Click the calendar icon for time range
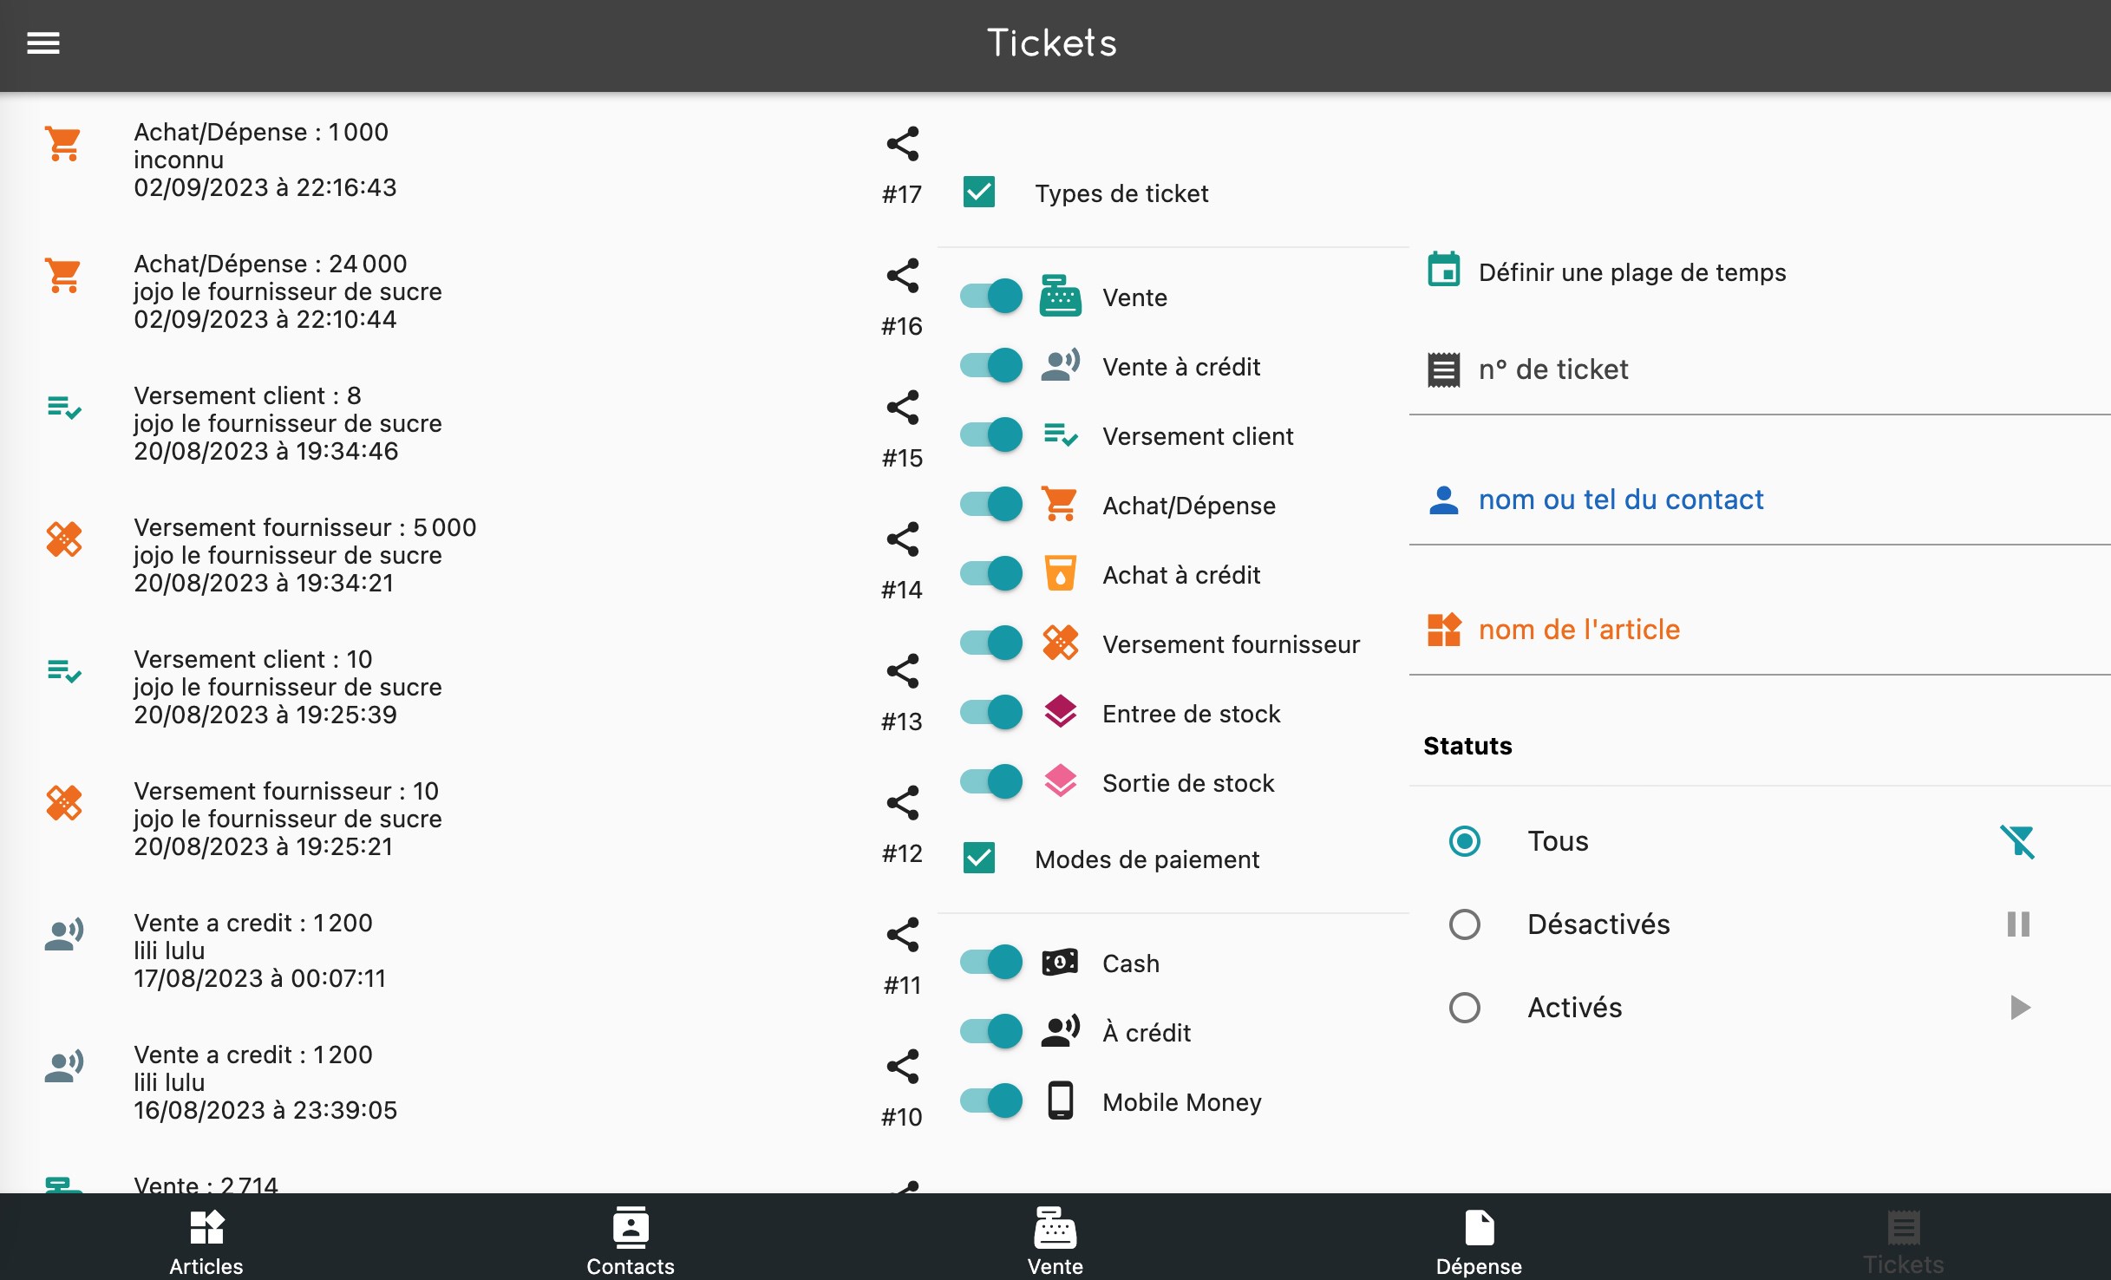This screenshot has height=1280, width=2111. (1443, 271)
